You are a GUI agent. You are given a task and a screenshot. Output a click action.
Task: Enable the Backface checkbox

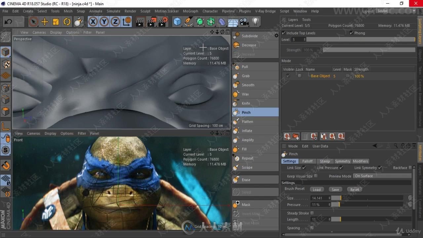(x=410, y=168)
